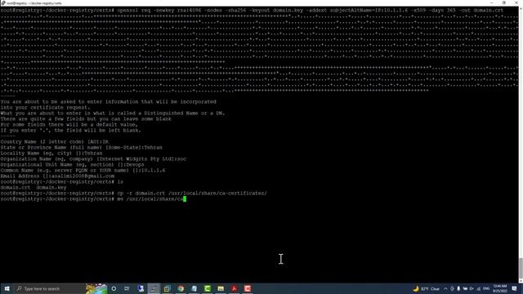Click 'For some fields there will be' line
This screenshot has width=523, height=294.
coord(69,125)
